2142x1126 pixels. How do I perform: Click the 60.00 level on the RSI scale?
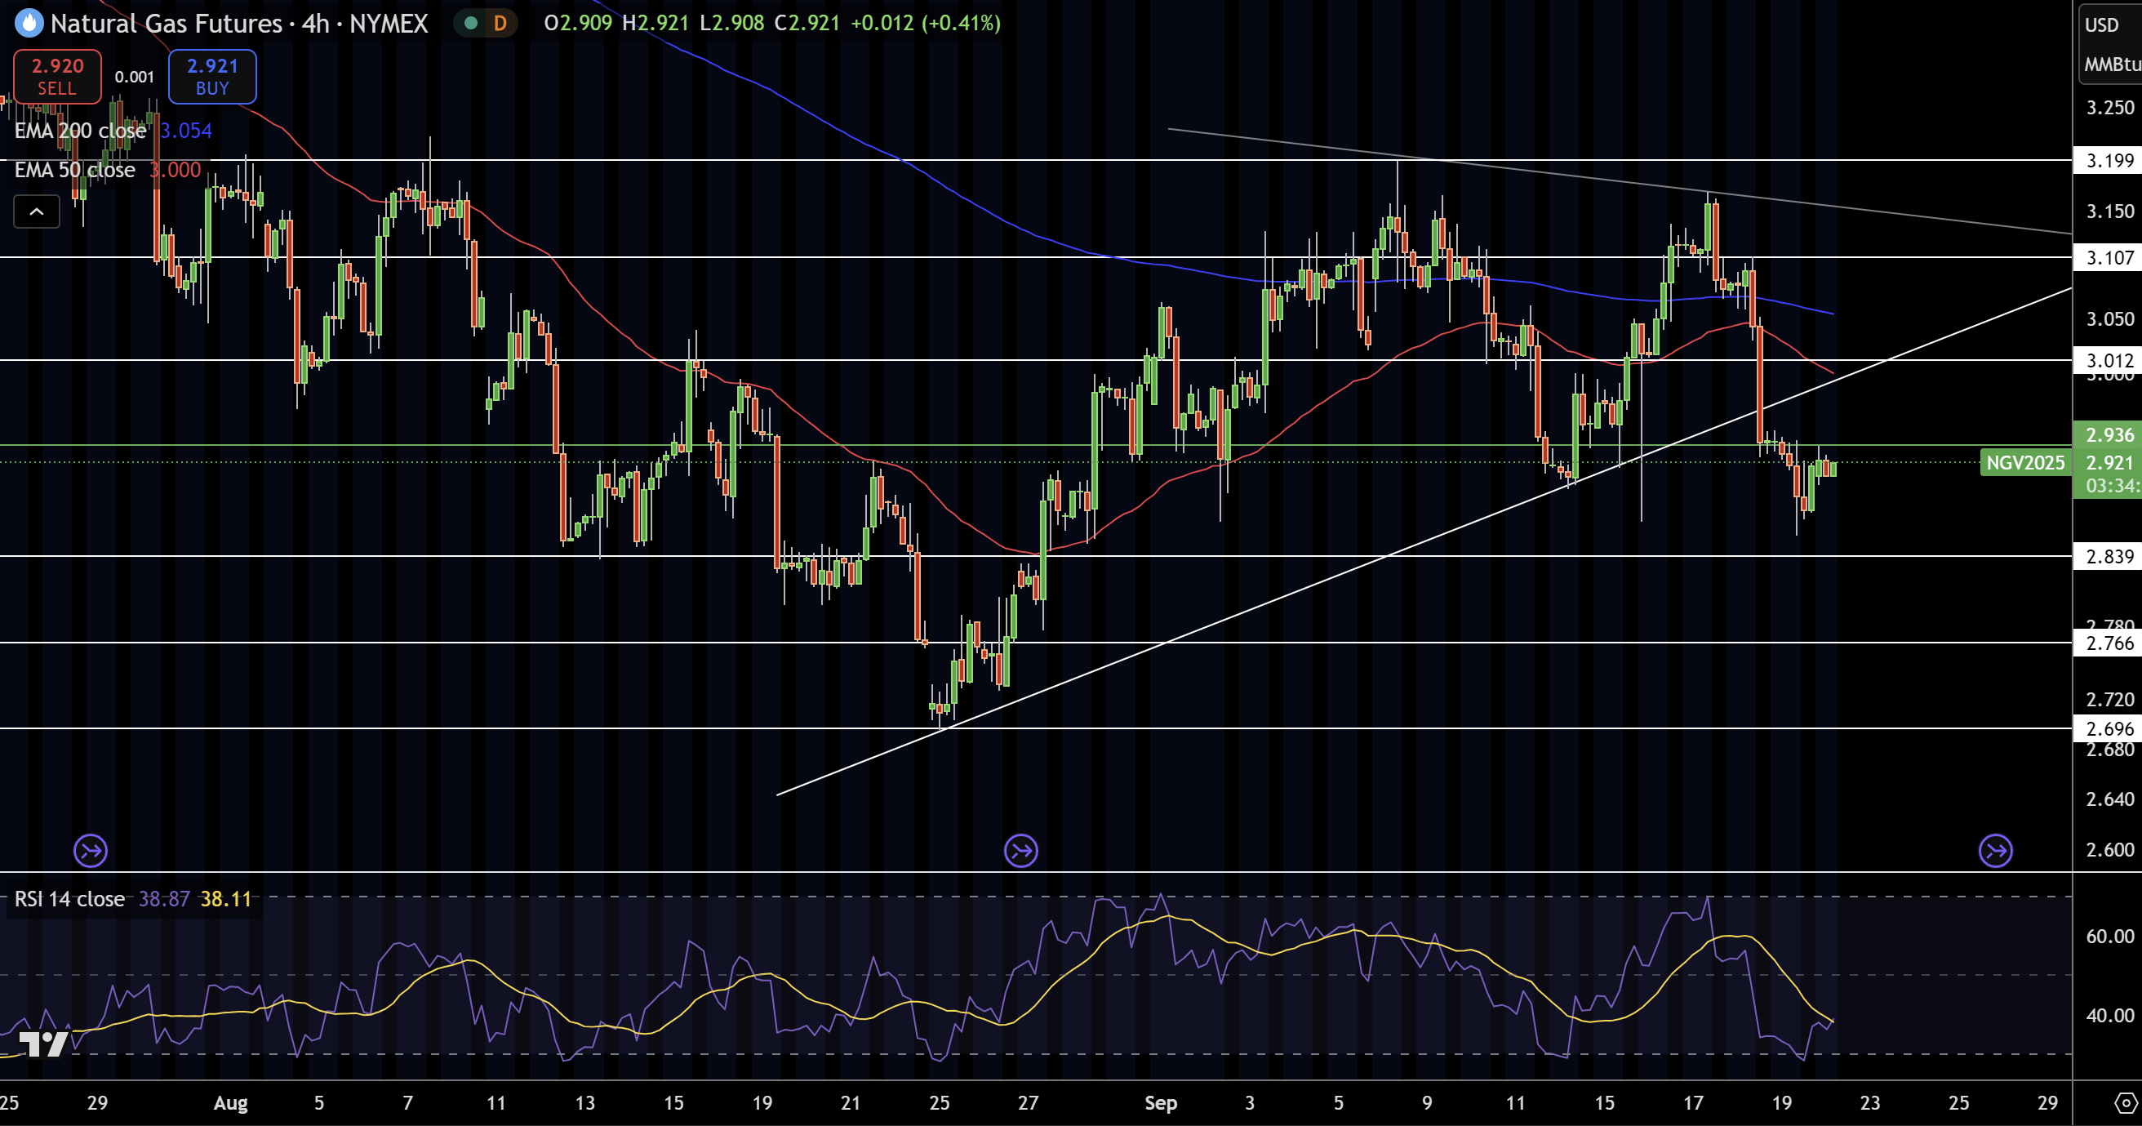click(2110, 937)
